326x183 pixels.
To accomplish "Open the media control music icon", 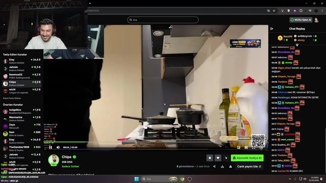I will click(310, 11).
